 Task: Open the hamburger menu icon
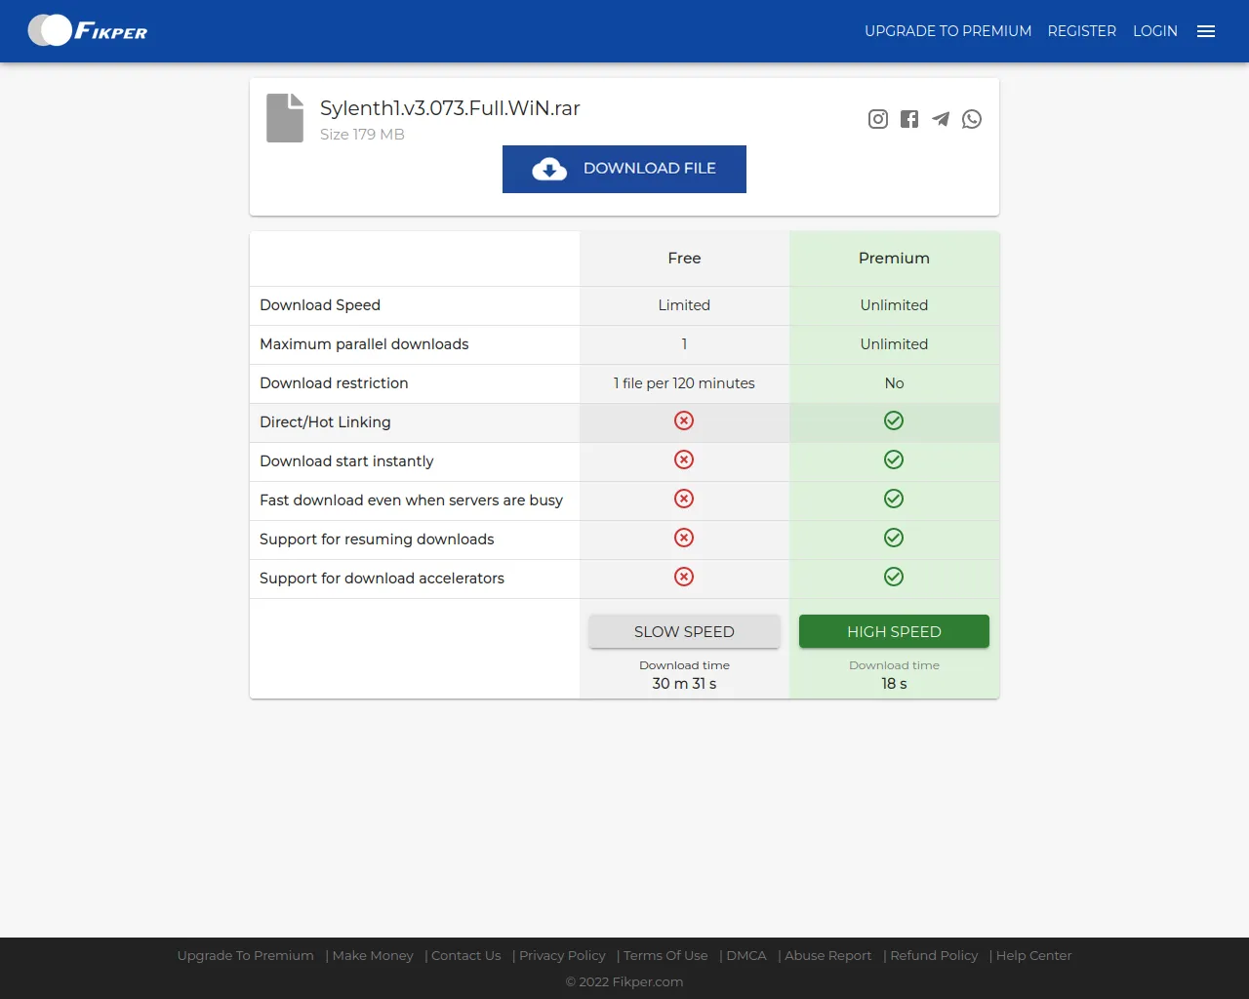point(1206,31)
